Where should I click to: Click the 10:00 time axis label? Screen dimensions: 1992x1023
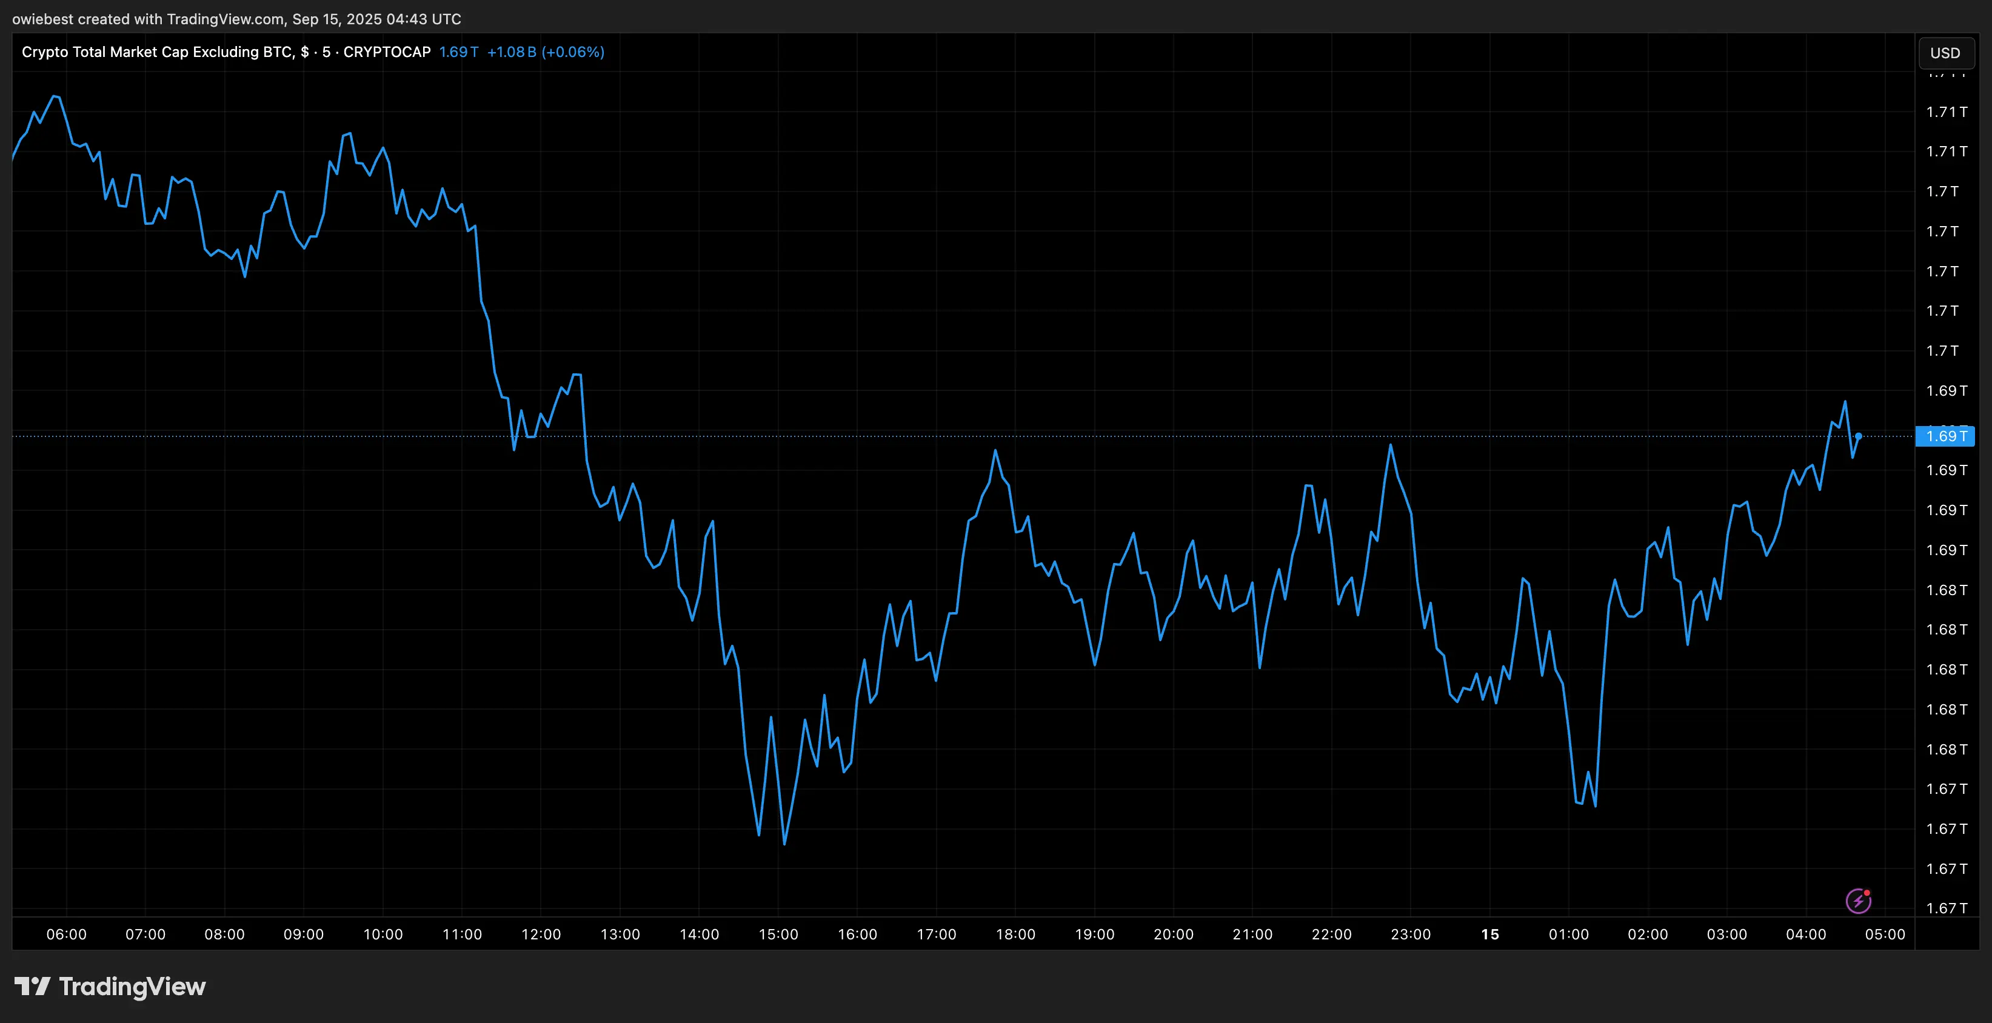[383, 934]
